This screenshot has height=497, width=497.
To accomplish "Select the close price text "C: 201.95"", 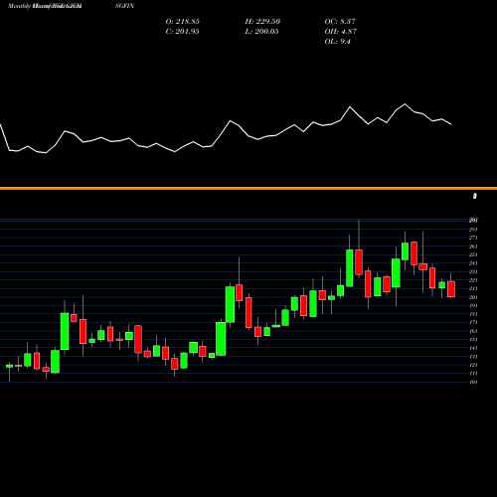I will 183,32.
